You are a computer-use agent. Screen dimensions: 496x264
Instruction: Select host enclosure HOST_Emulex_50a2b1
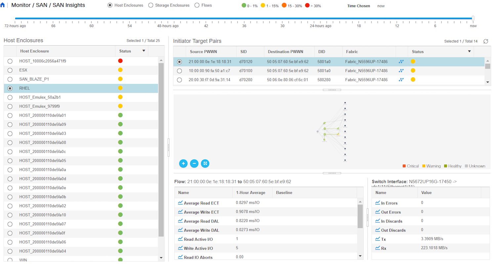10,97
